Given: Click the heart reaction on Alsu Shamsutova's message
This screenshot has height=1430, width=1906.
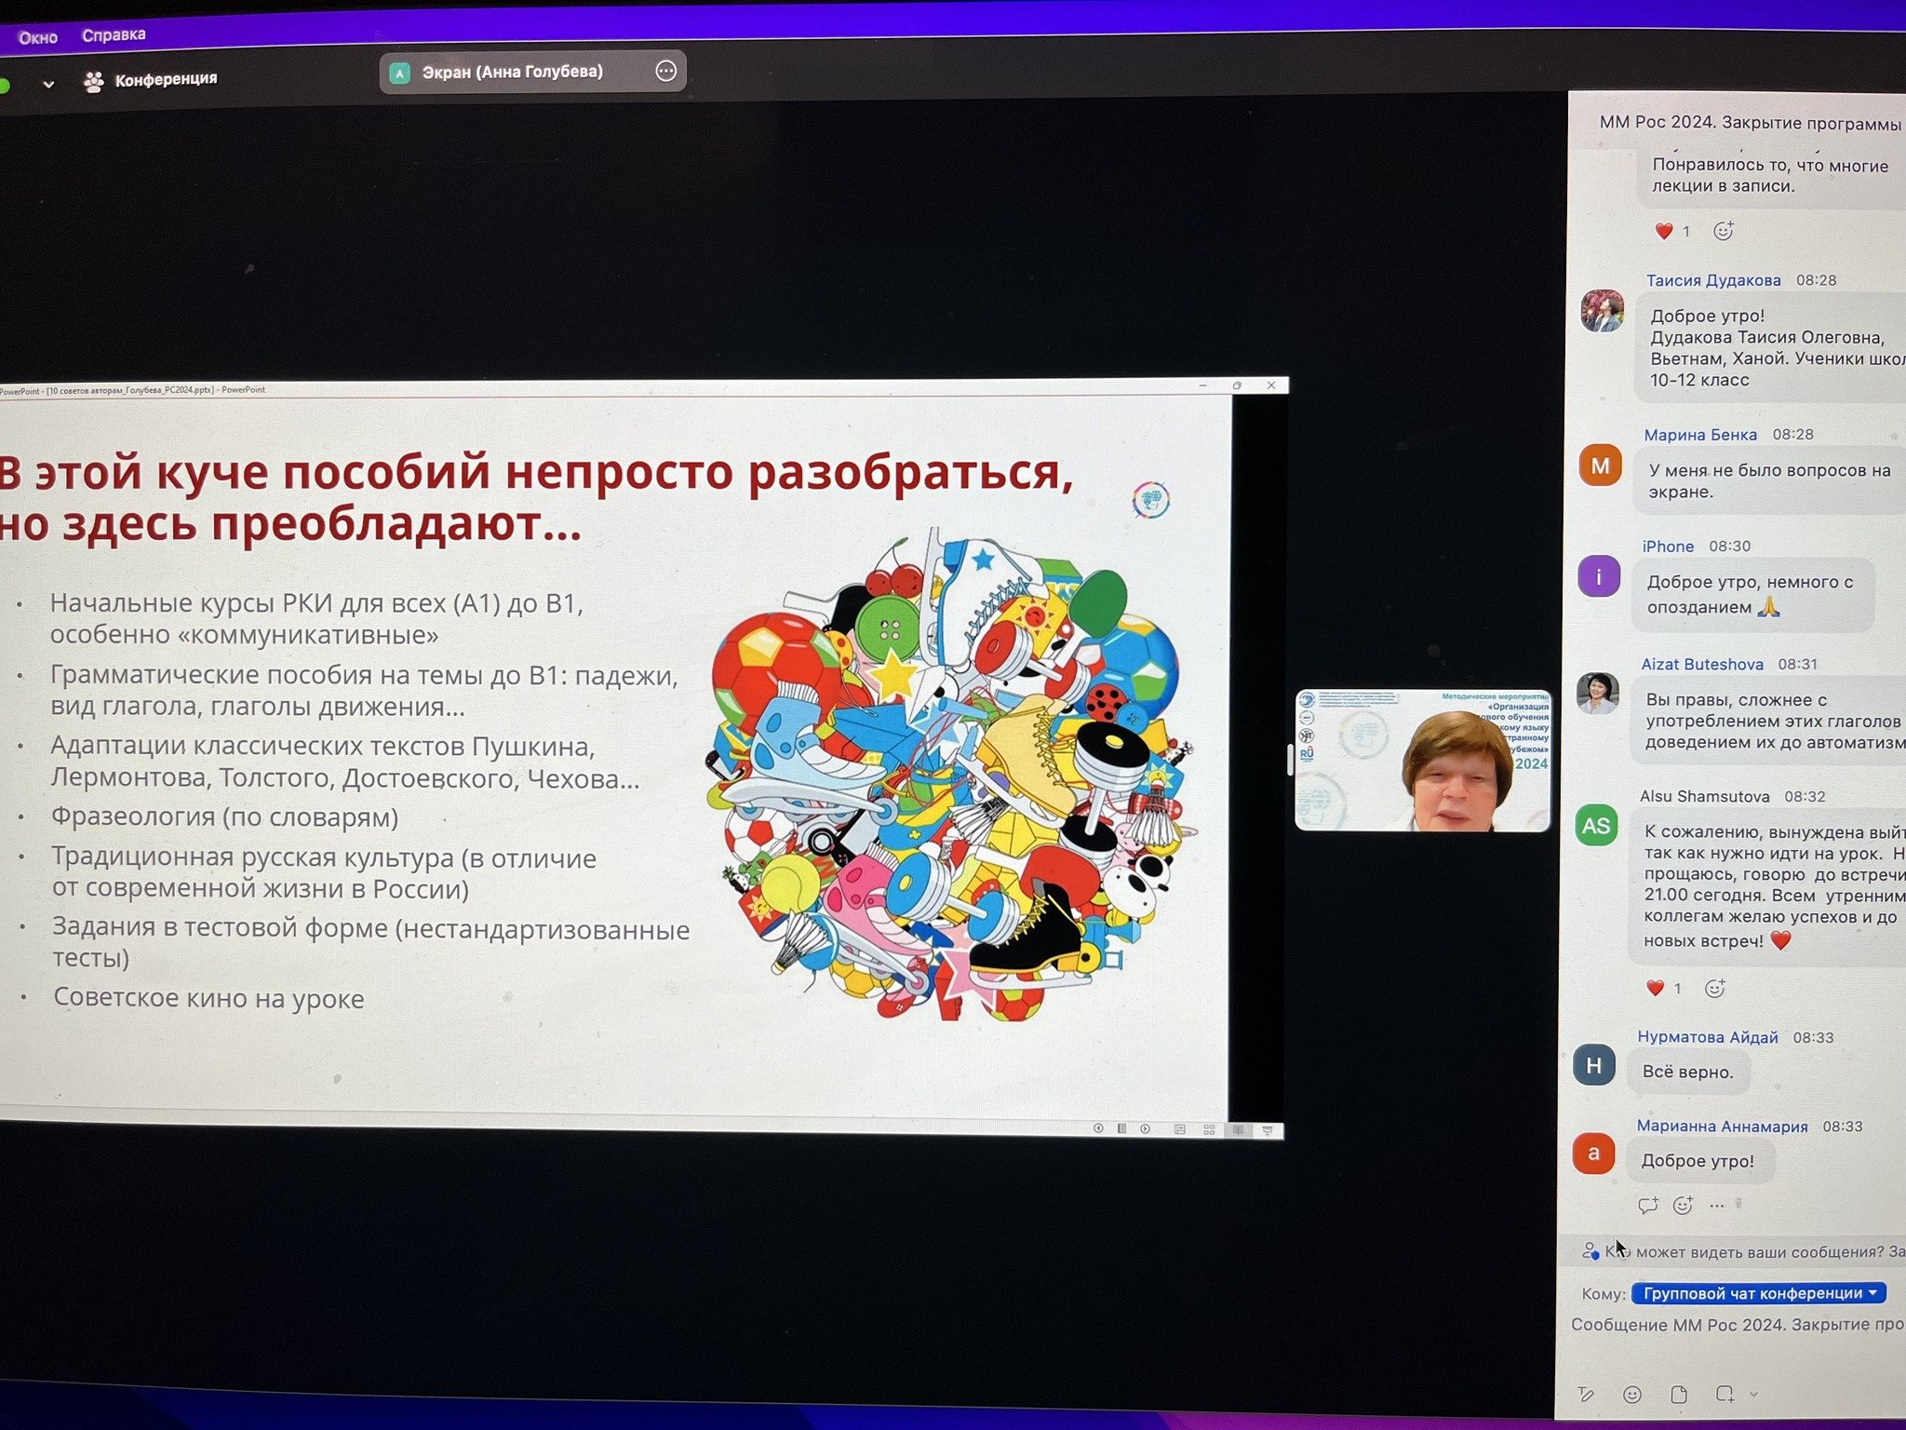Looking at the screenshot, I should pyautogui.click(x=1655, y=988).
